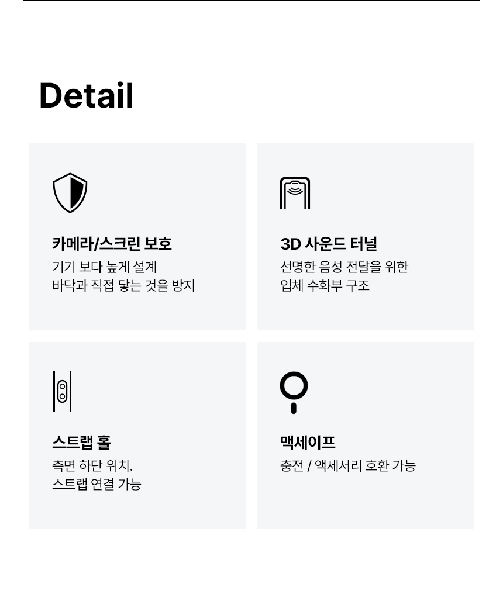Click the MagSafe ring icon
This screenshot has height=601, width=503.
(x=294, y=392)
